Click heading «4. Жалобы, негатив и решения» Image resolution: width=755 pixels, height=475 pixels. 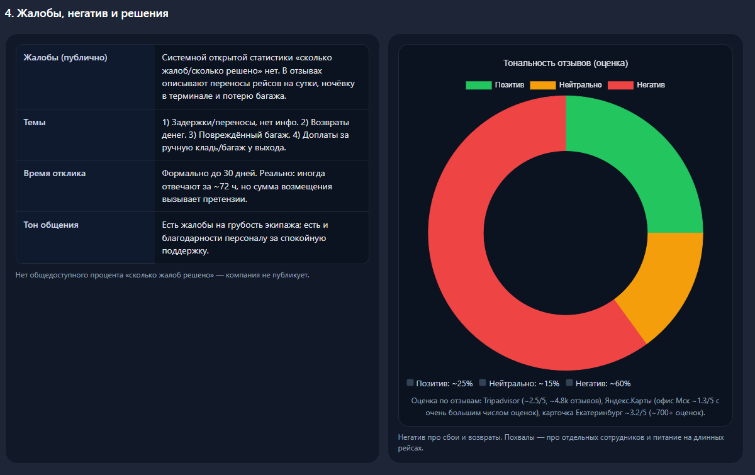point(86,13)
